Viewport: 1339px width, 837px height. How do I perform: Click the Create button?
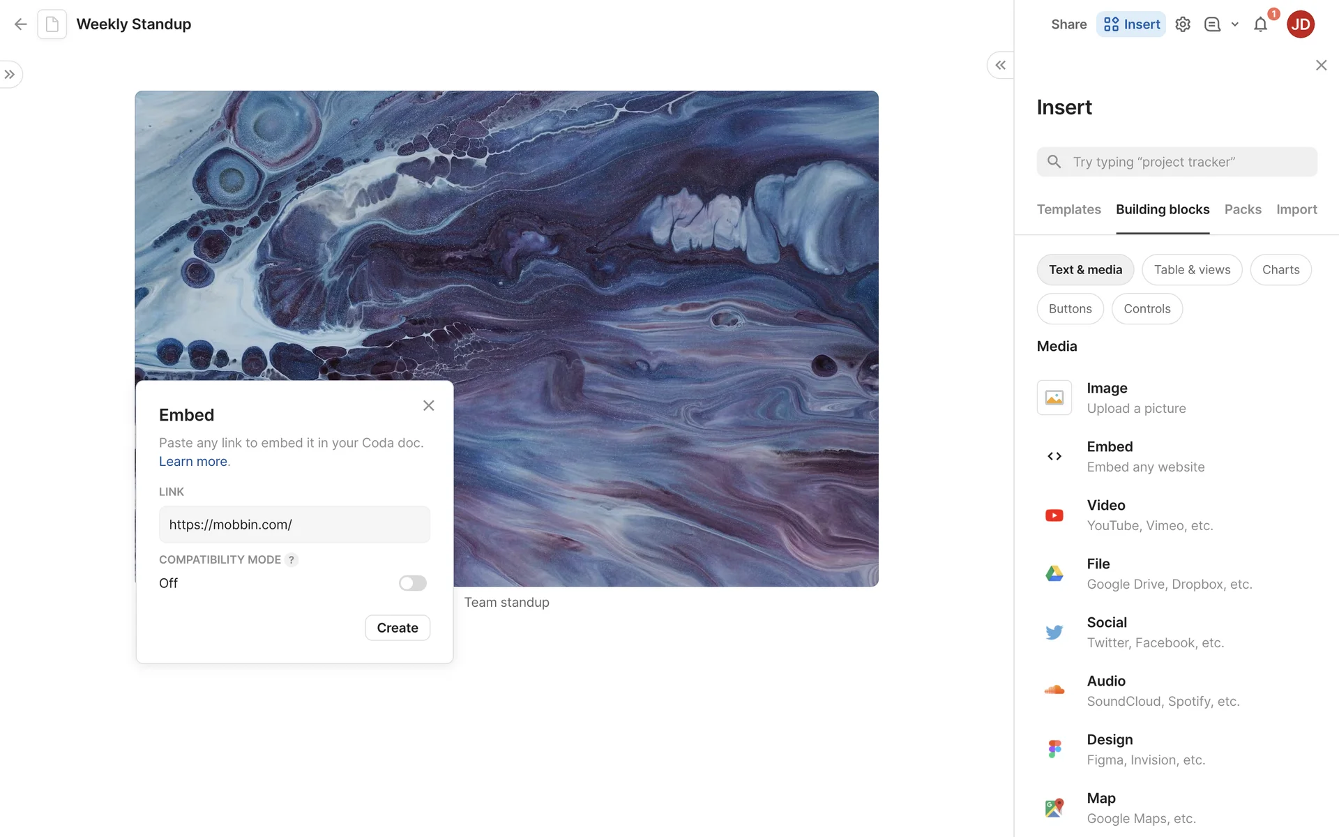(398, 628)
